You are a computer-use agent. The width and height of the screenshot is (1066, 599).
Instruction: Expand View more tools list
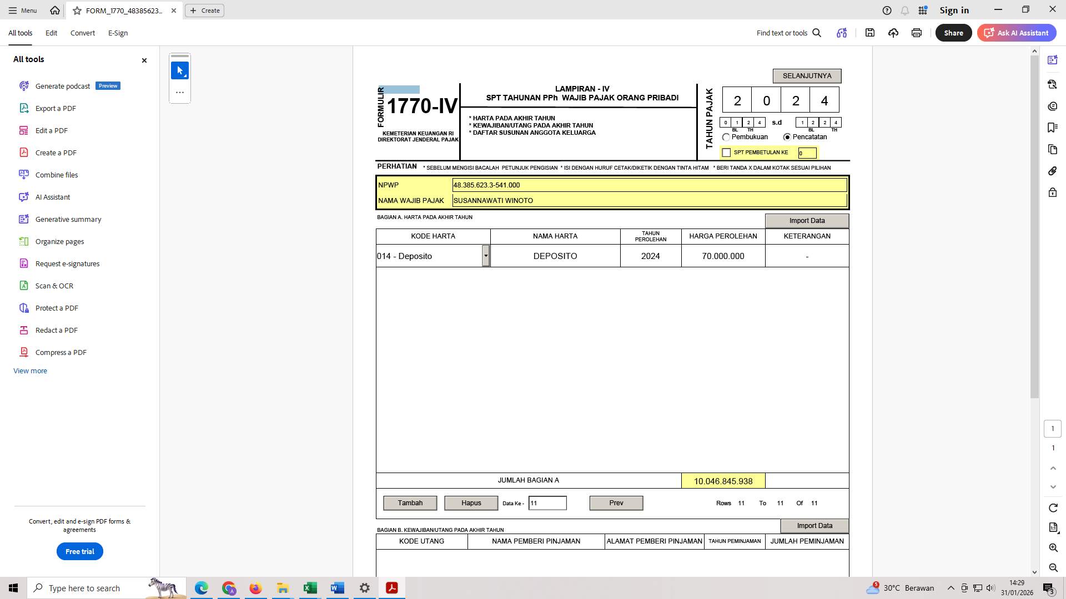click(x=30, y=370)
